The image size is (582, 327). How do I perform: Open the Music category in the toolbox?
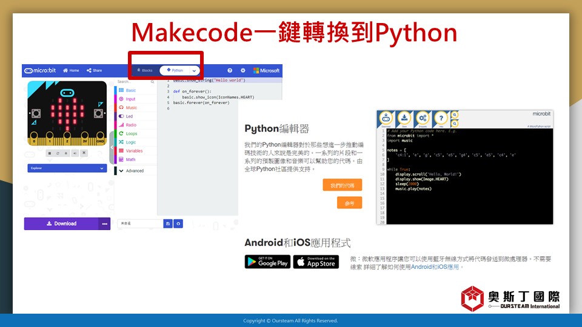(135, 108)
